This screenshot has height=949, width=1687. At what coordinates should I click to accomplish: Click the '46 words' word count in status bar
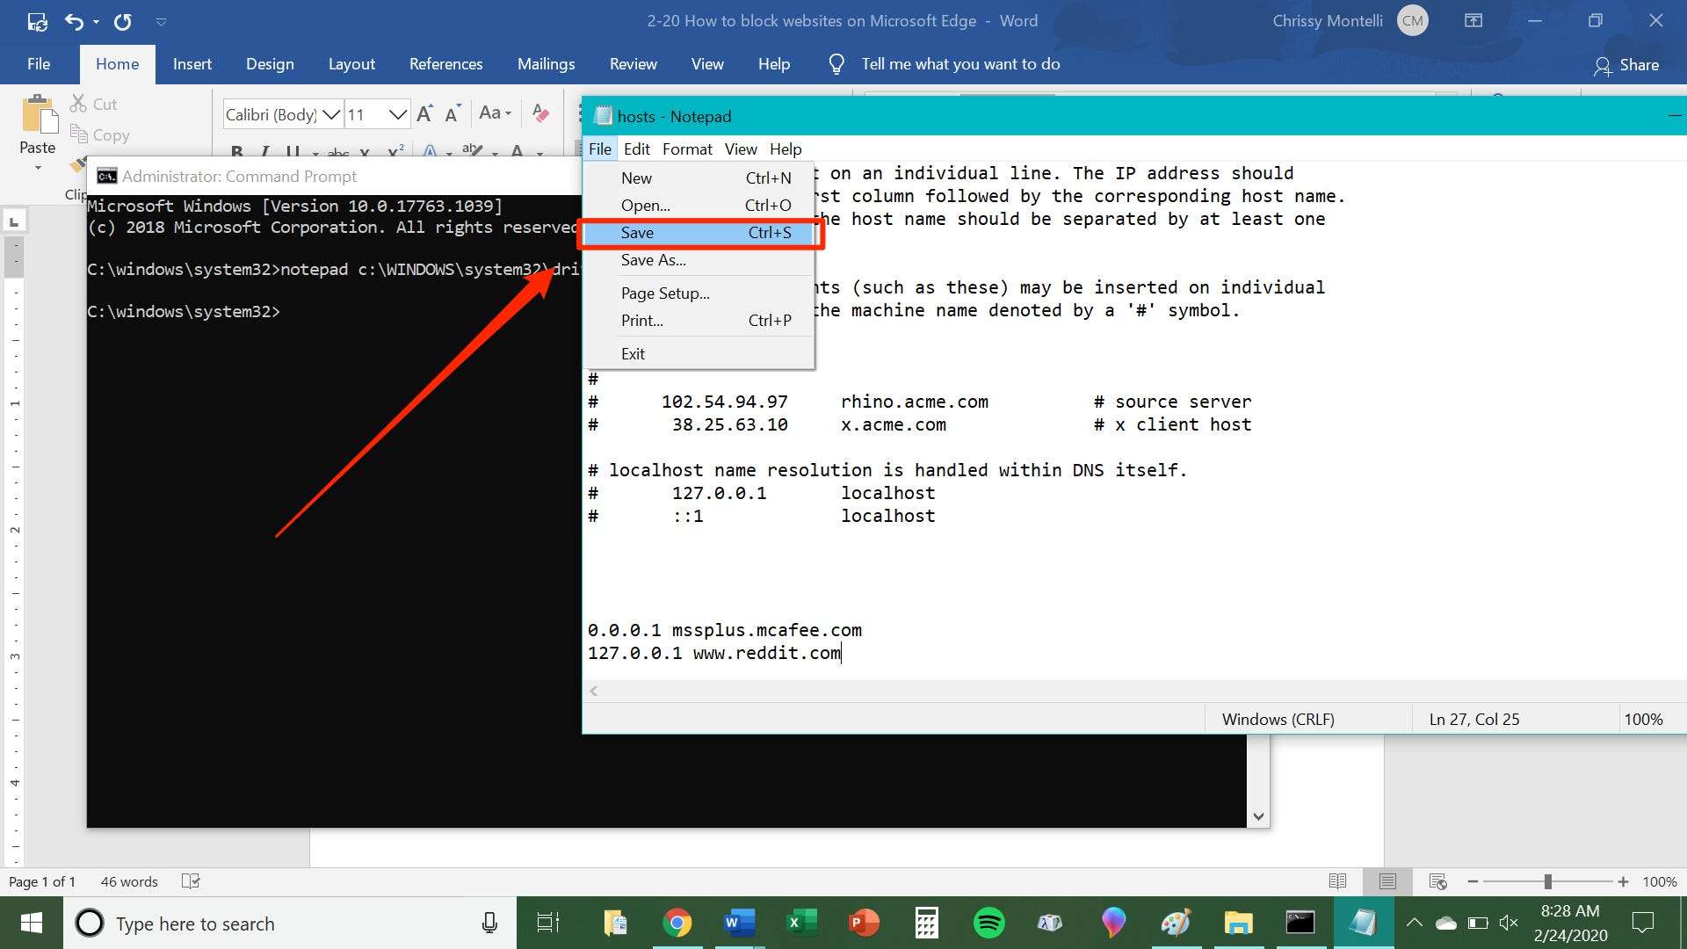coord(129,881)
